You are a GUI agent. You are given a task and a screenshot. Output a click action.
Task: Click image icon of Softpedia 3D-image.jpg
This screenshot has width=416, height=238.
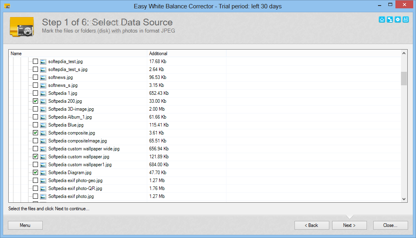click(43, 109)
